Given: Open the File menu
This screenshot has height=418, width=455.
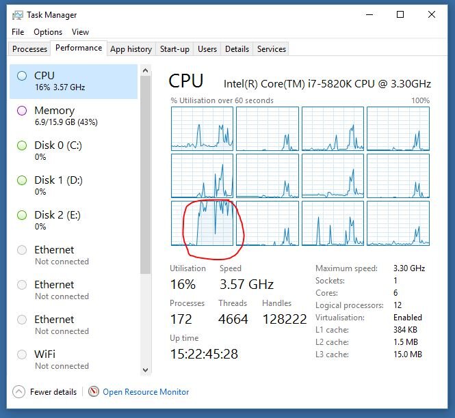Looking at the screenshot, I should coord(18,32).
